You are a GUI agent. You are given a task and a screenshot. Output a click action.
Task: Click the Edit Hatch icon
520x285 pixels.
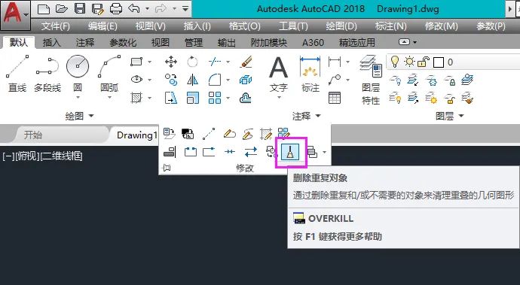tap(266, 134)
